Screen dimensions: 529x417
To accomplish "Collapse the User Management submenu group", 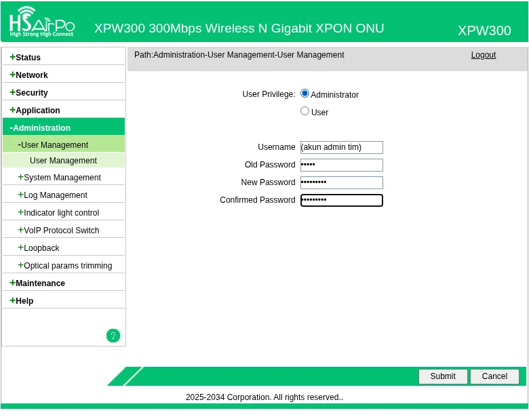I will (x=64, y=144).
